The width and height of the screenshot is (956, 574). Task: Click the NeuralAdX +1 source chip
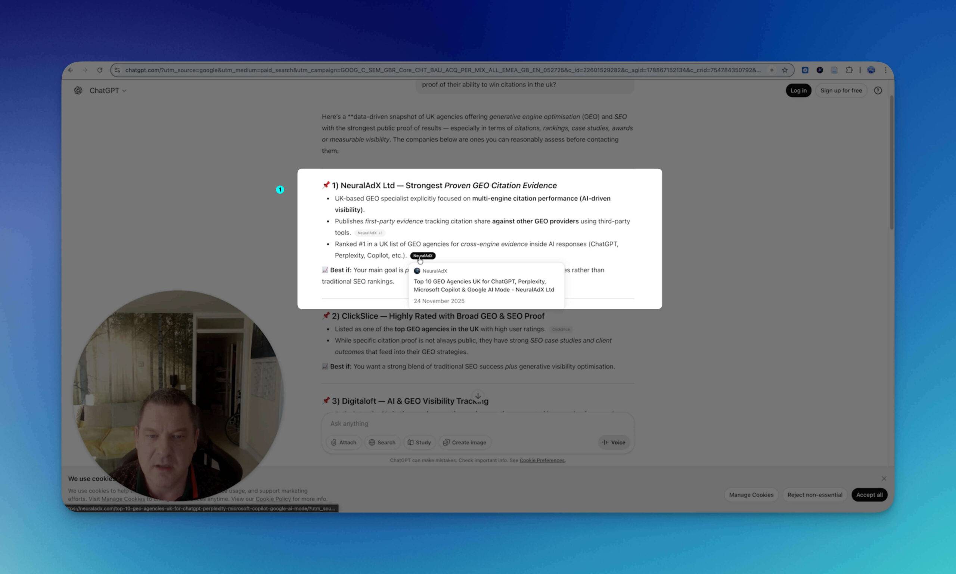point(370,233)
